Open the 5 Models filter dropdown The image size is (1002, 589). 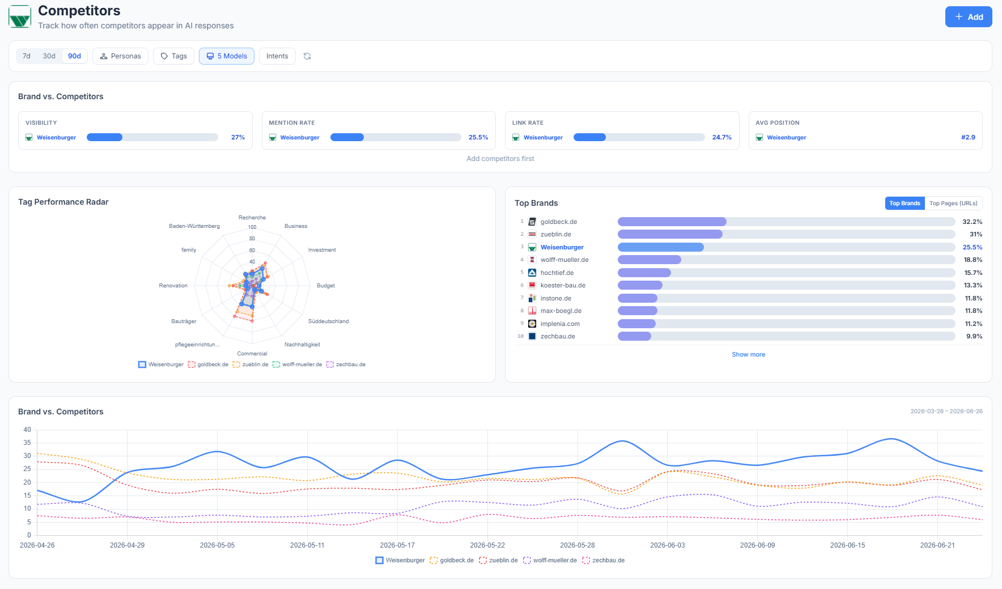click(227, 56)
